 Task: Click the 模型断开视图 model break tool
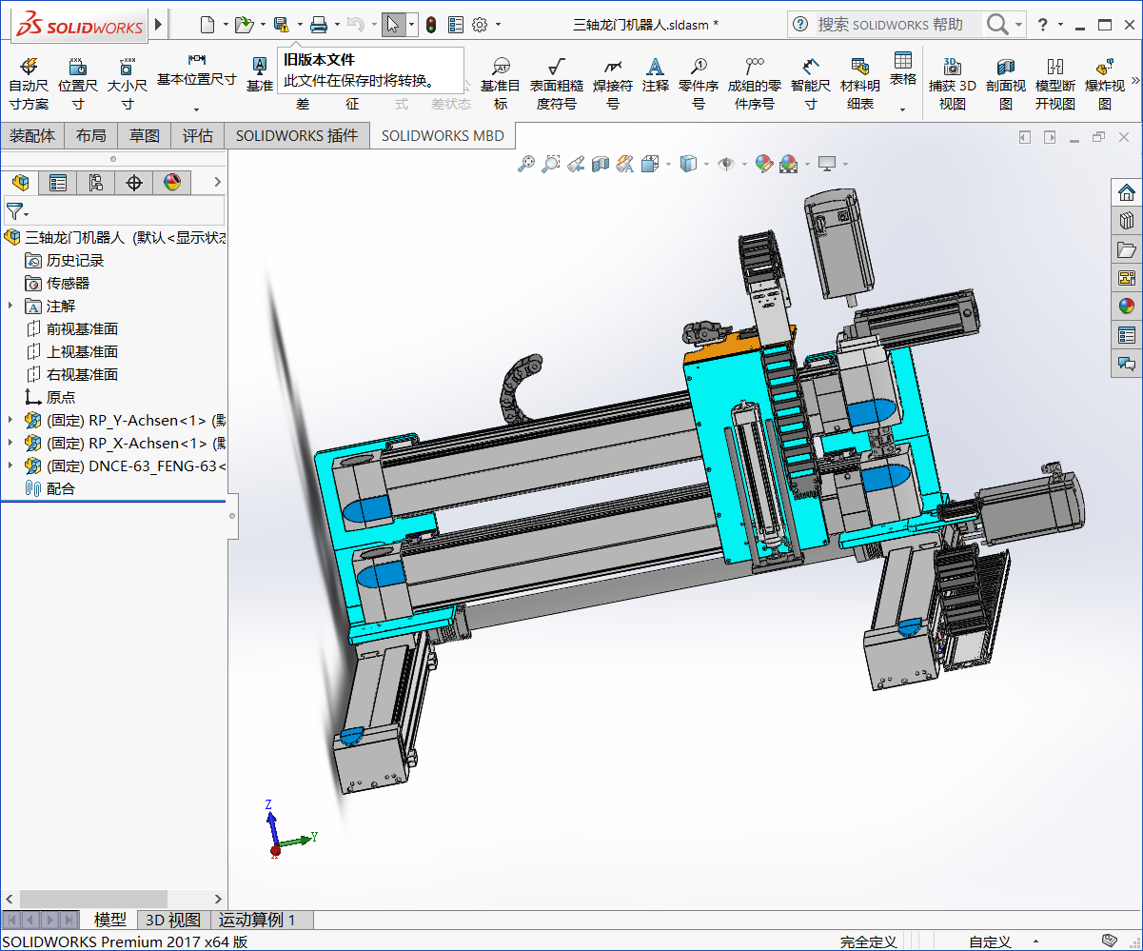(x=1055, y=83)
